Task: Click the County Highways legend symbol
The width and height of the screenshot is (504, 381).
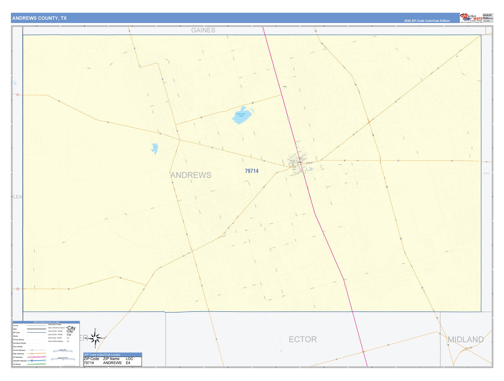Action: pyautogui.click(x=37, y=350)
